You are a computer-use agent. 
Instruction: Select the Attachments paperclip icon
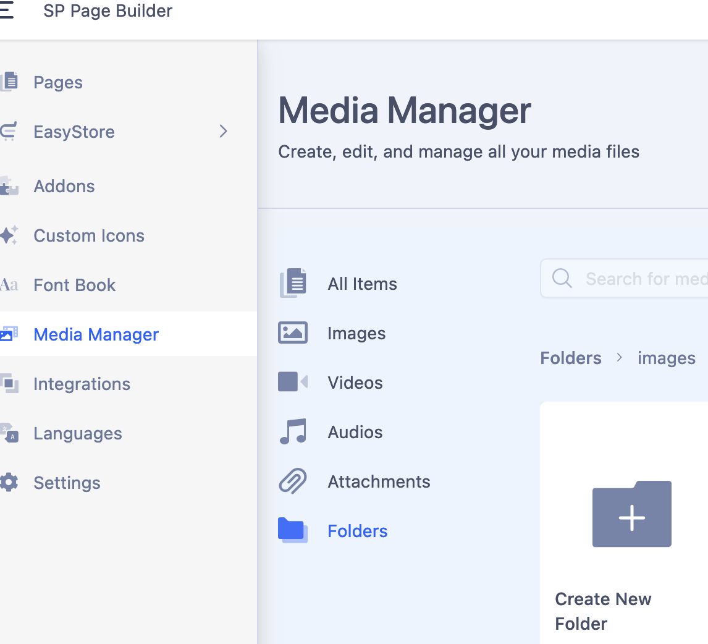[292, 481]
